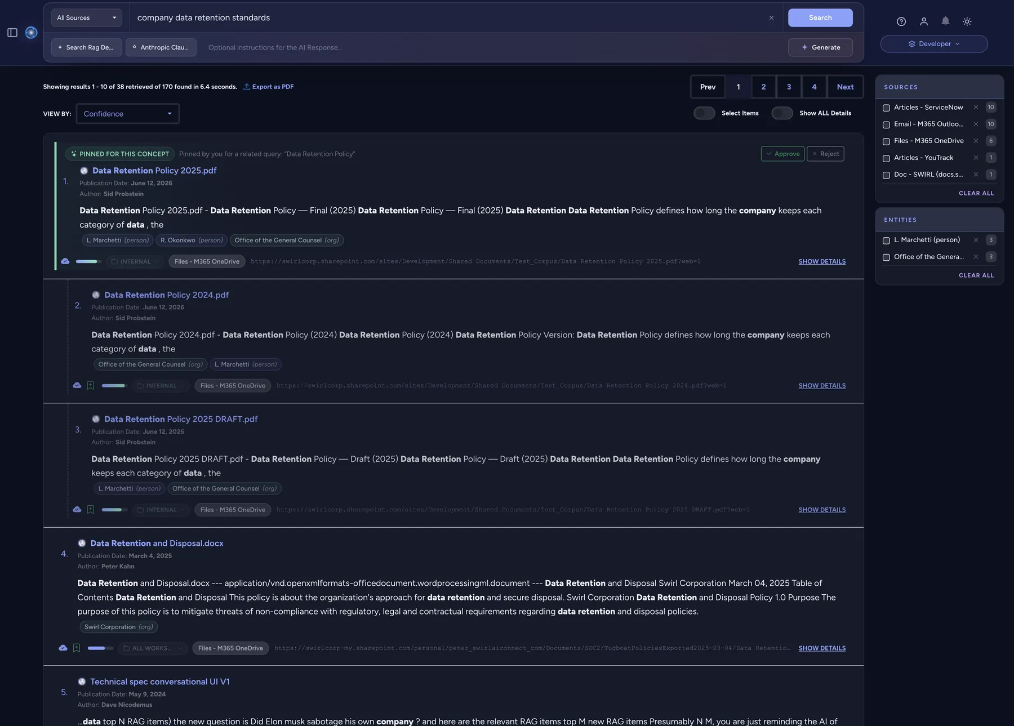This screenshot has width=1014, height=726.
Task: Remove Articles - ServiceNow source filter X
Action: (976, 107)
